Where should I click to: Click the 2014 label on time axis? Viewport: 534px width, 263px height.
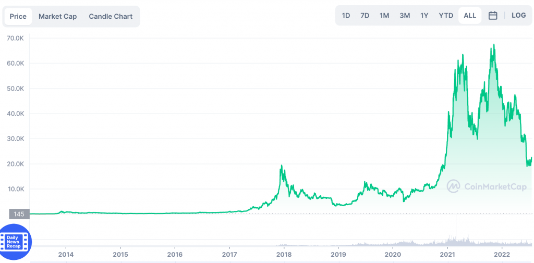click(66, 255)
